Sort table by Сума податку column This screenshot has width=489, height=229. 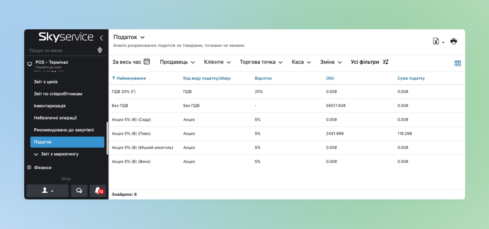tap(411, 78)
